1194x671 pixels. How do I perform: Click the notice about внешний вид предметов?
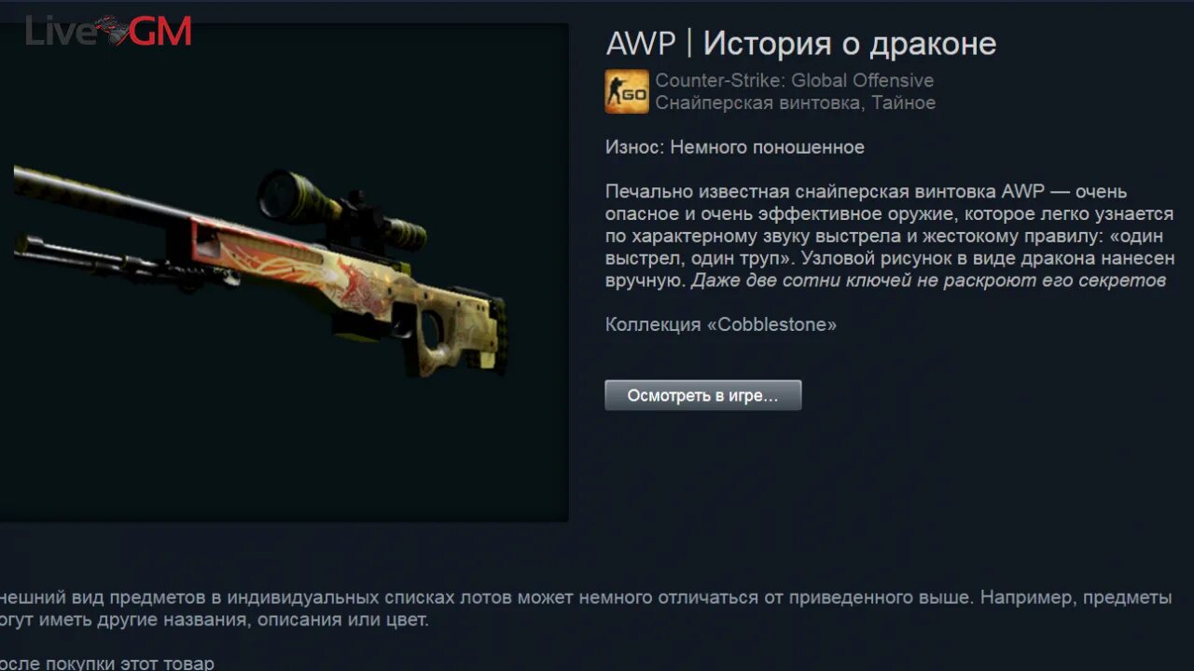[x=586, y=609]
